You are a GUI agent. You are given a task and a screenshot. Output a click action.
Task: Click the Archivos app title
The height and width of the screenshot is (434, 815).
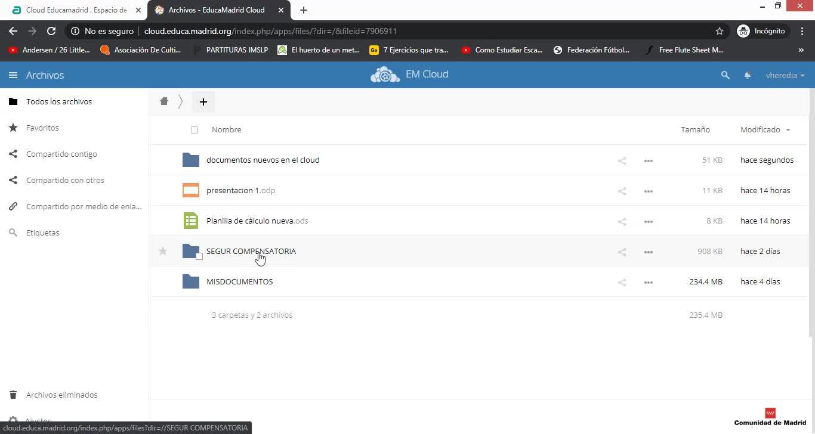coord(45,75)
